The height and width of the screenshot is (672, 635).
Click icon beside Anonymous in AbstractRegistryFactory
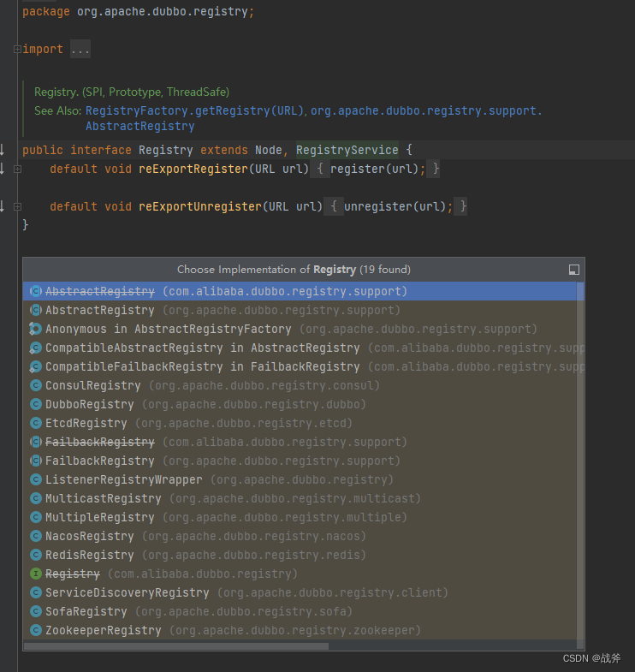coord(36,329)
